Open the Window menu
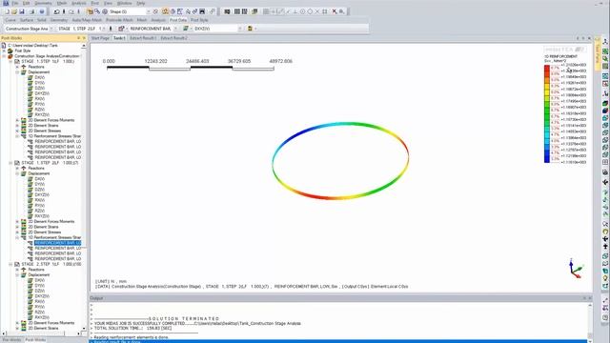This screenshot has width=610, height=343. click(125, 3)
